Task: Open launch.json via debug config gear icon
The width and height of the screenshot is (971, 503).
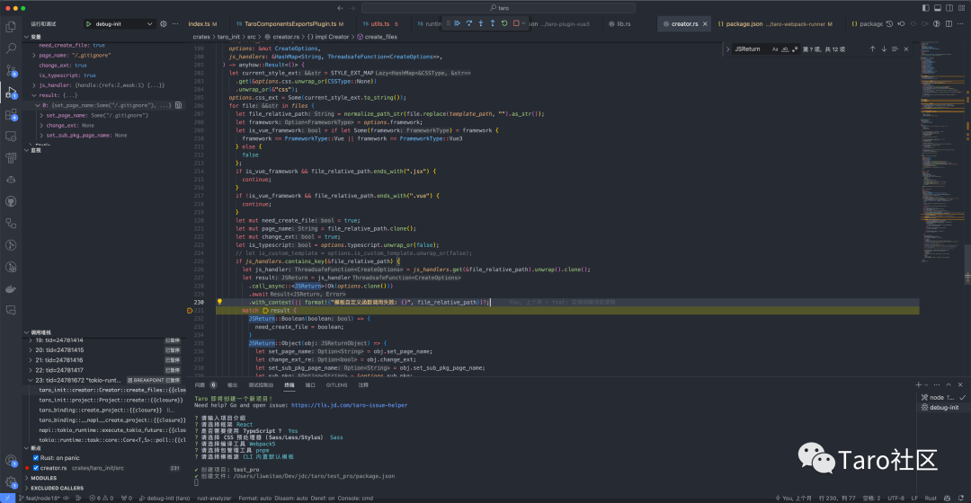Action: [x=164, y=24]
